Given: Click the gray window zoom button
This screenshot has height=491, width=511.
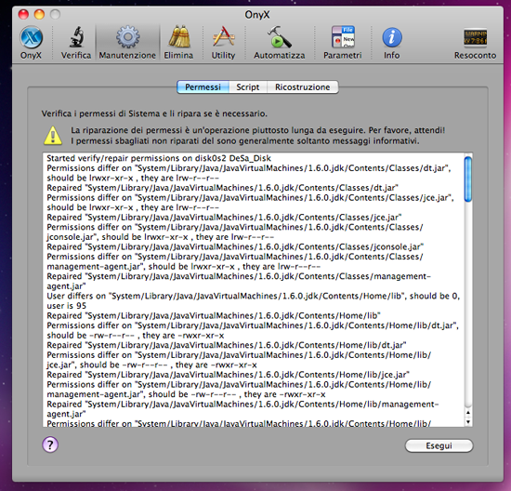Looking at the screenshot, I should click(x=56, y=14).
